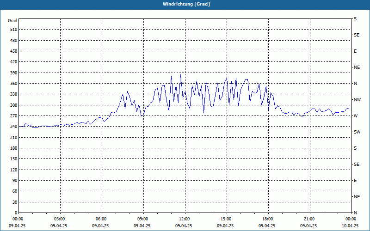Select the 03:00 time axis label
The image size is (370, 231).
[x=60, y=219]
